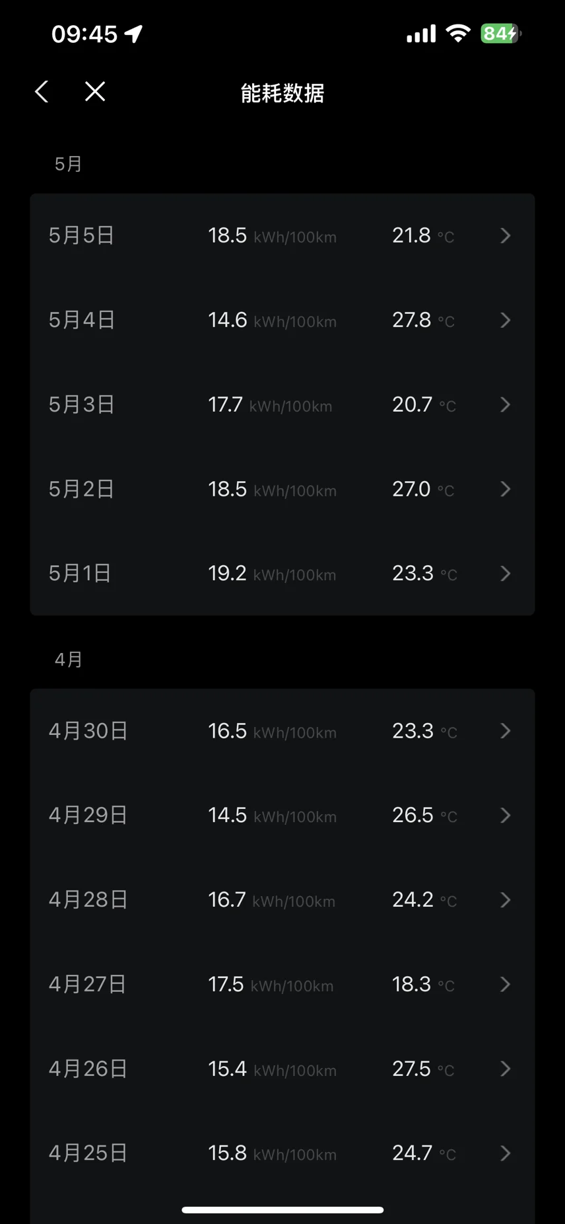Tap the back arrow icon
This screenshot has height=1224, width=565.
42,92
